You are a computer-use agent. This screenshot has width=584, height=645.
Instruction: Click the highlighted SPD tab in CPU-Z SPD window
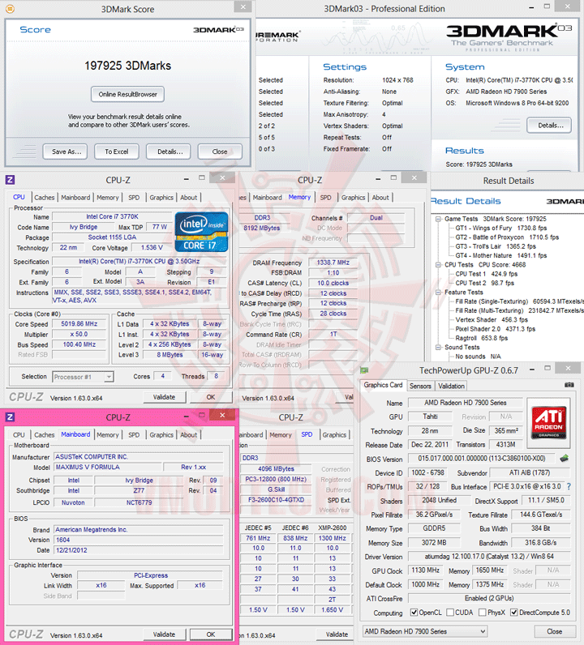[307, 434]
